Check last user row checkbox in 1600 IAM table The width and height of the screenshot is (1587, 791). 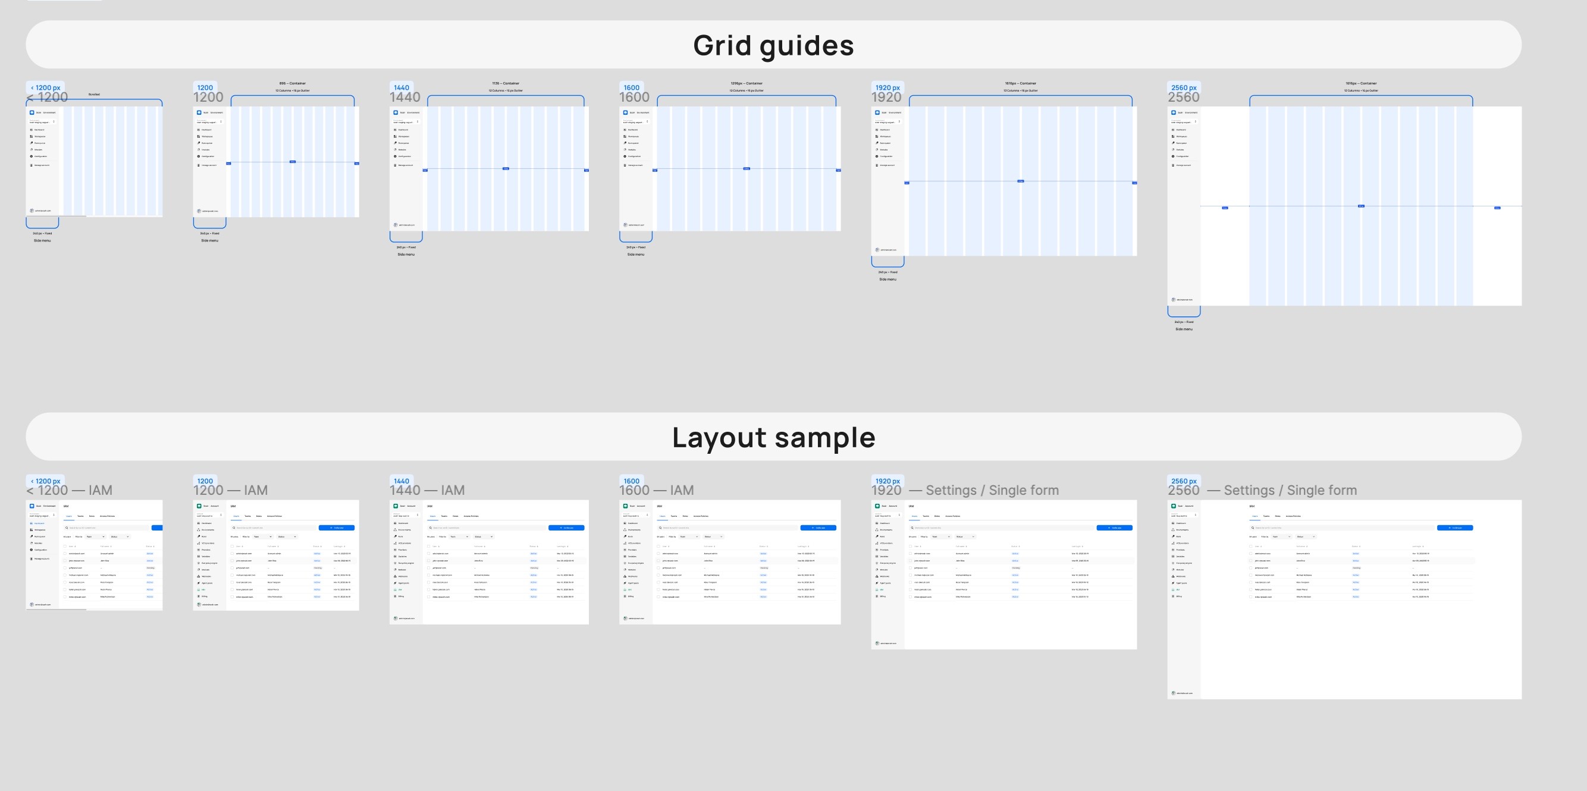[658, 597]
